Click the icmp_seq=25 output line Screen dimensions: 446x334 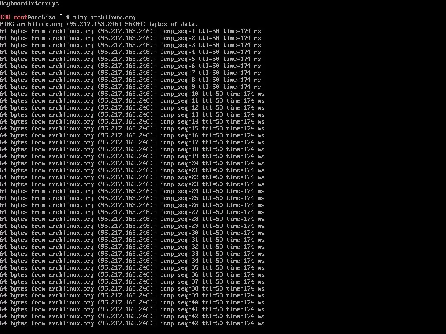(132, 198)
